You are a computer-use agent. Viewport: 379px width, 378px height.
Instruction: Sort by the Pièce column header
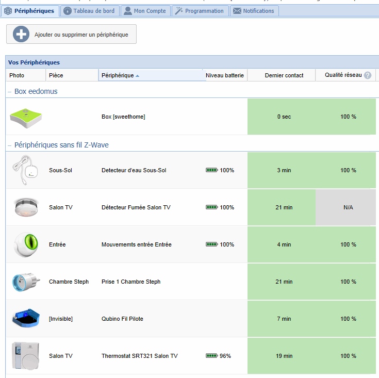click(x=72, y=75)
